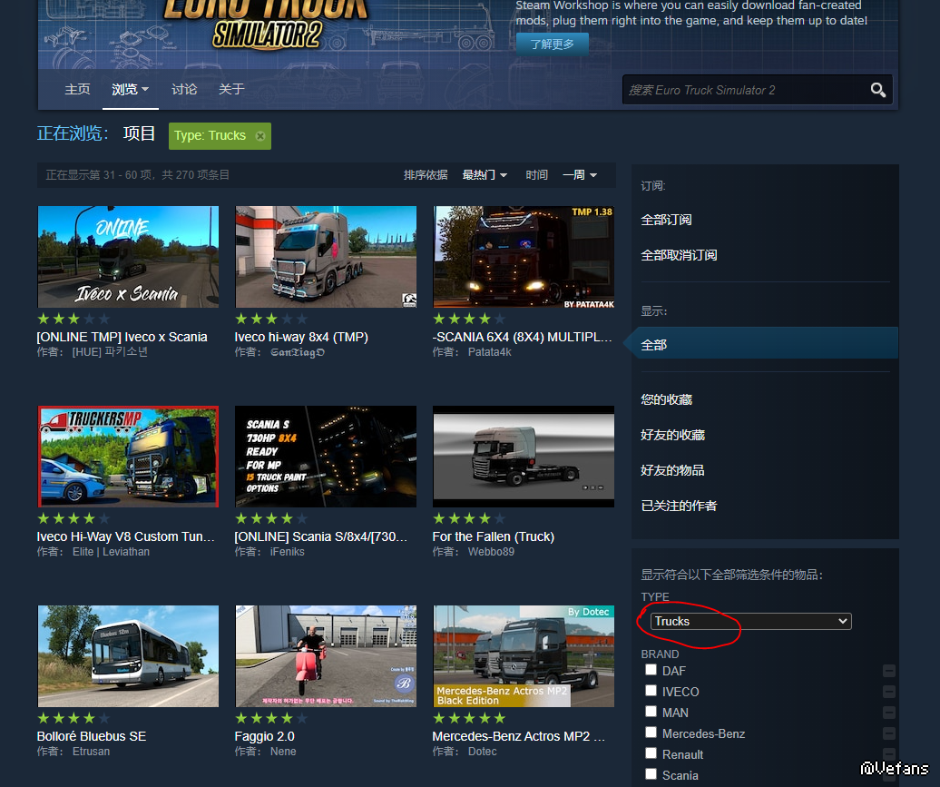Open the 一周 time range dropdown
The height and width of the screenshot is (787, 940).
tap(580, 174)
